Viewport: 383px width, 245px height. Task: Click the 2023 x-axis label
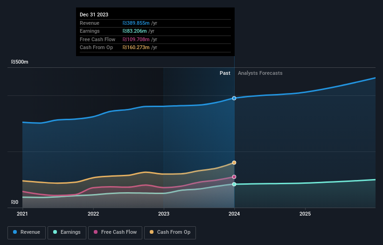(x=164, y=214)
